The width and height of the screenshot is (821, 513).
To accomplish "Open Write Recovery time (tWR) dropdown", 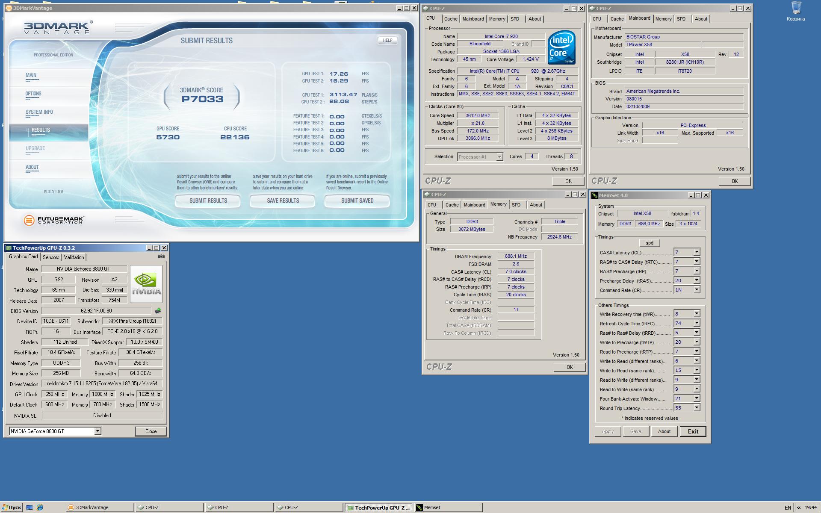I will [x=697, y=314].
